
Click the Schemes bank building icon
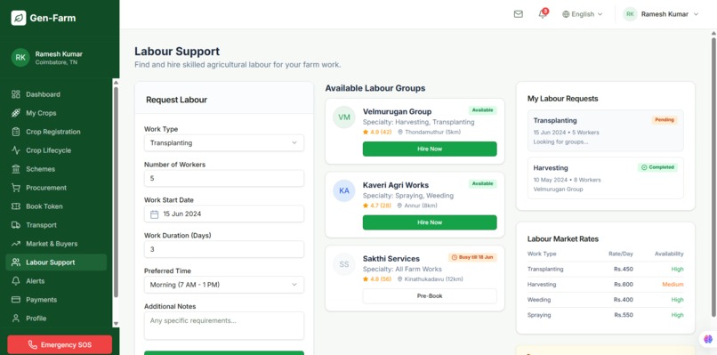[16, 169]
